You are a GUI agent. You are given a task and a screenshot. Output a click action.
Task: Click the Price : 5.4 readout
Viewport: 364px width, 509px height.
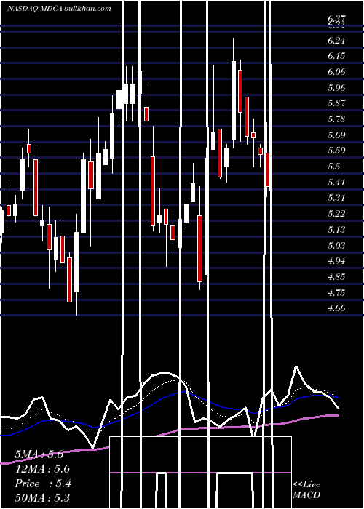(x=42, y=484)
